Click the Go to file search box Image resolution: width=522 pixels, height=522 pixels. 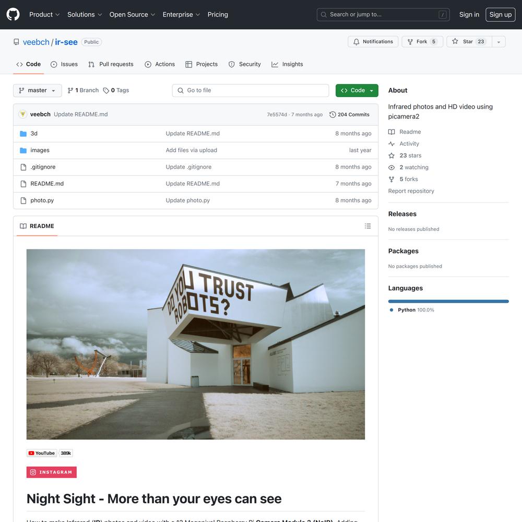pos(251,90)
